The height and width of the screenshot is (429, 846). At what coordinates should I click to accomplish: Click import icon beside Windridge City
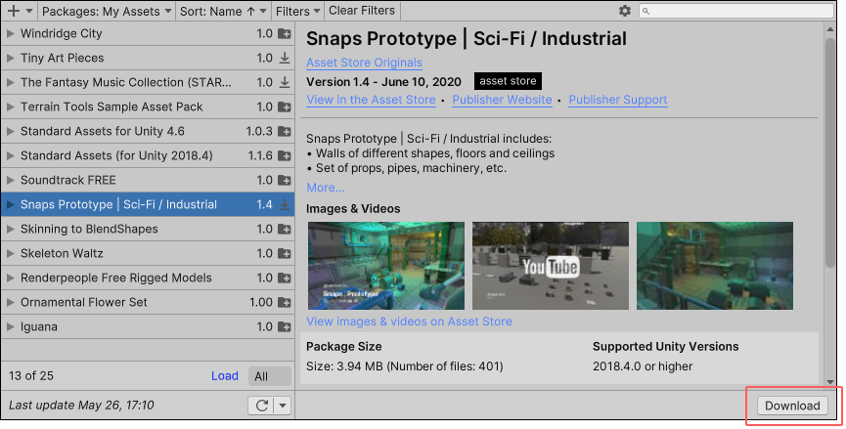pos(285,33)
